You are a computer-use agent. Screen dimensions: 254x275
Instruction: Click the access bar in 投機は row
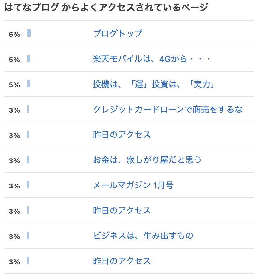click(x=29, y=84)
